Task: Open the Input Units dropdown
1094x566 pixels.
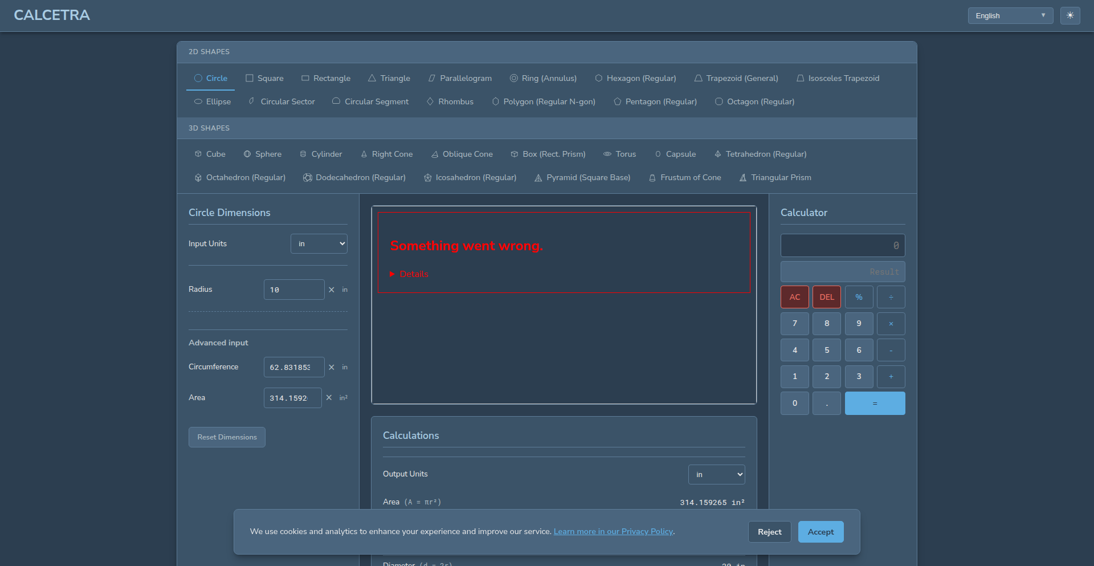Action: [319, 244]
